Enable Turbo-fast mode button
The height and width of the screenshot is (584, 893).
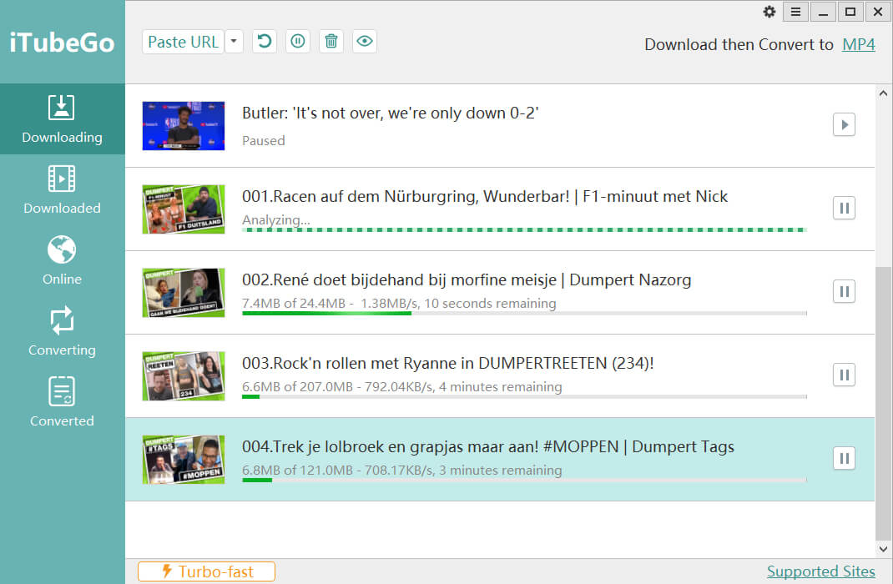click(206, 571)
